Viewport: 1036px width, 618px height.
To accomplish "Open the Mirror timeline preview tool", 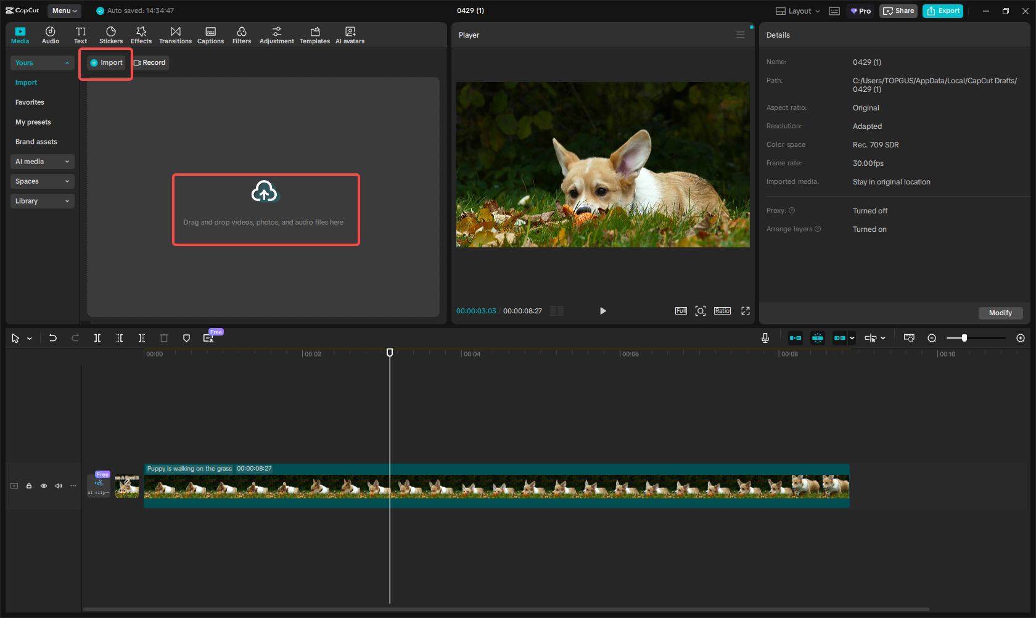I will 909,338.
